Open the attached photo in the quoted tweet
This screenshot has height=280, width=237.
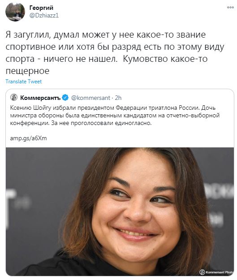pyautogui.click(x=120, y=211)
